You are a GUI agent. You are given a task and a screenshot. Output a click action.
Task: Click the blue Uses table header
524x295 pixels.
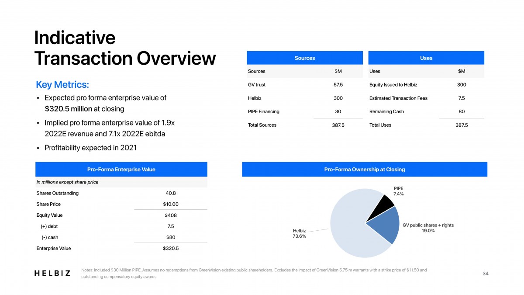(x=426, y=58)
